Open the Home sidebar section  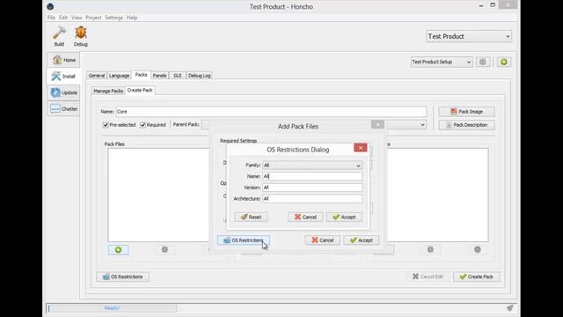(63, 60)
